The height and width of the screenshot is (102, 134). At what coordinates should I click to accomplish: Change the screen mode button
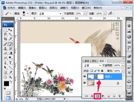point(8,98)
